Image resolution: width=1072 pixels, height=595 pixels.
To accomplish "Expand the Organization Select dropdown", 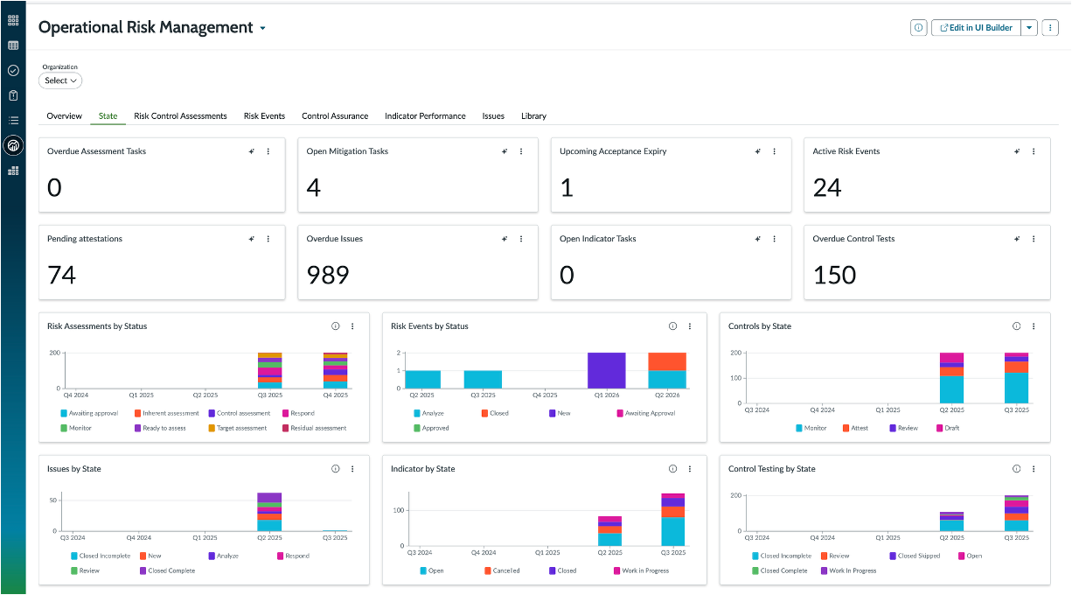I will tap(60, 80).
